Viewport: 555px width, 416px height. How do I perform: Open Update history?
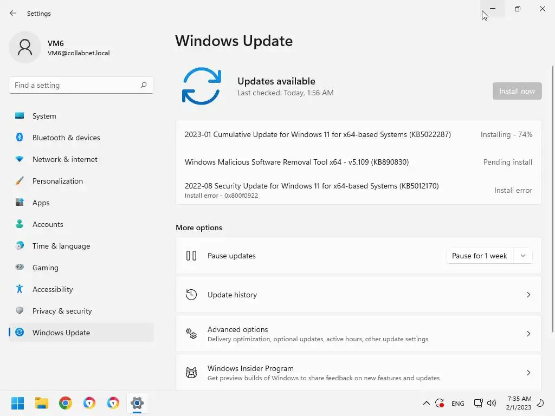pos(359,295)
